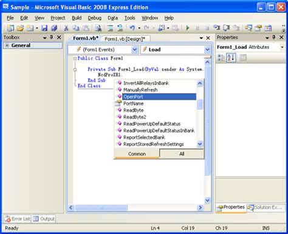
Task: Click the Comment out lines icon
Action: tap(111, 28)
